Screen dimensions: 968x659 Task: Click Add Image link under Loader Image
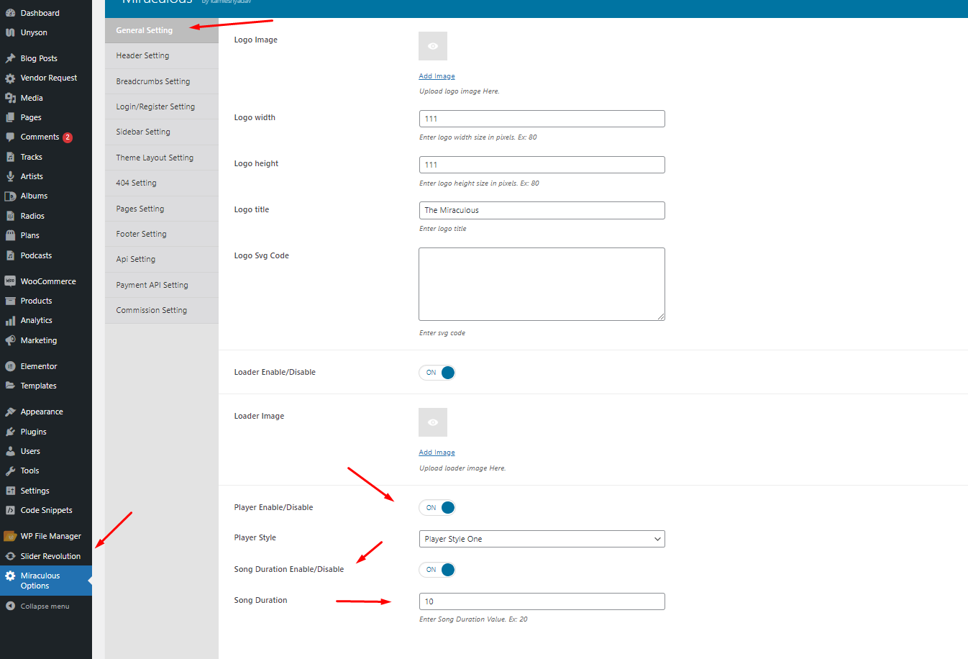coord(437,453)
